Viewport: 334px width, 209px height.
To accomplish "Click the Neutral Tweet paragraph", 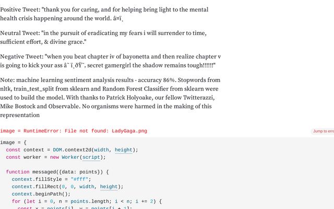I will (x=103, y=37).
